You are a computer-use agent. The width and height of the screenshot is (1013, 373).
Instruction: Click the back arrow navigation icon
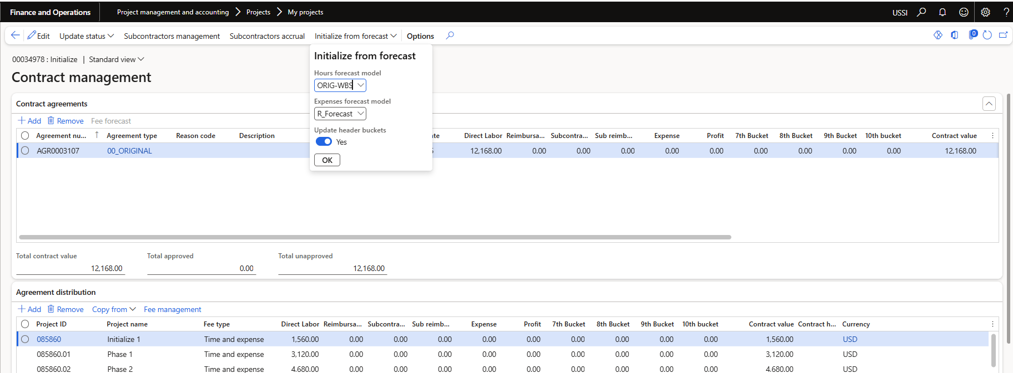(x=15, y=35)
